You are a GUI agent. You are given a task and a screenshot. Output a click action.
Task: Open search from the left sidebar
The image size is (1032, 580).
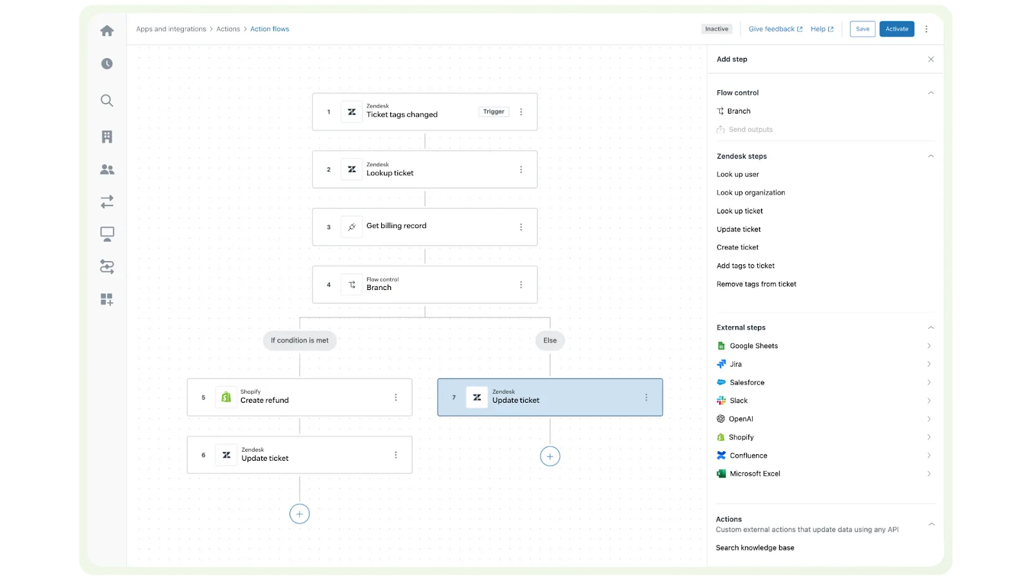point(106,101)
